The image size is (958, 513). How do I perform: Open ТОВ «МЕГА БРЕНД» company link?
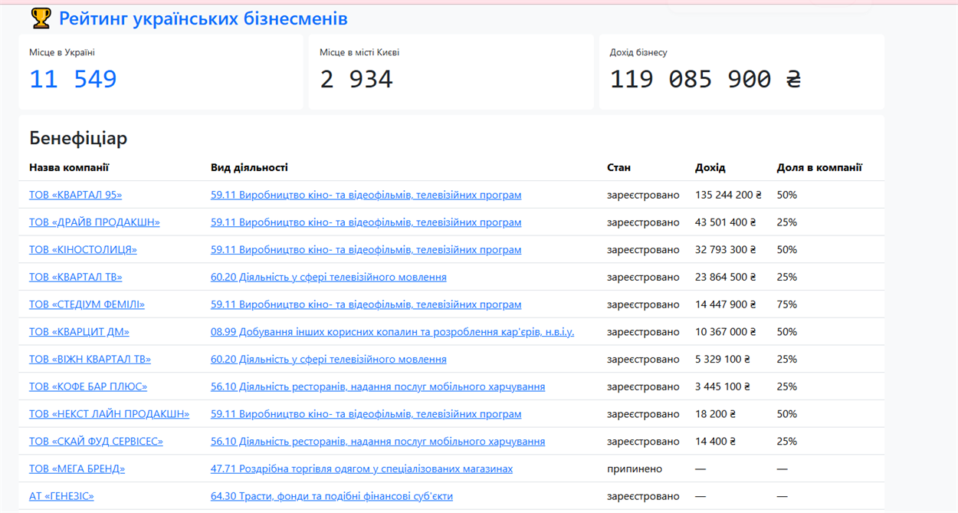pyautogui.click(x=77, y=469)
